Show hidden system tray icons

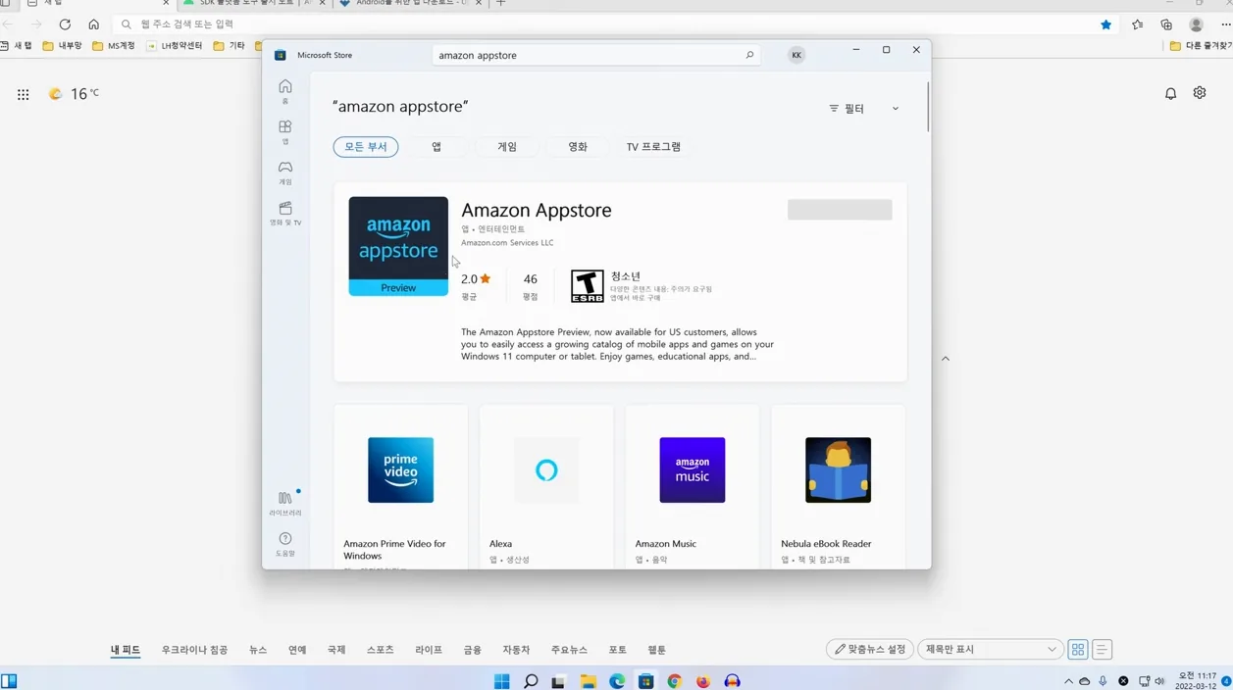(1068, 681)
